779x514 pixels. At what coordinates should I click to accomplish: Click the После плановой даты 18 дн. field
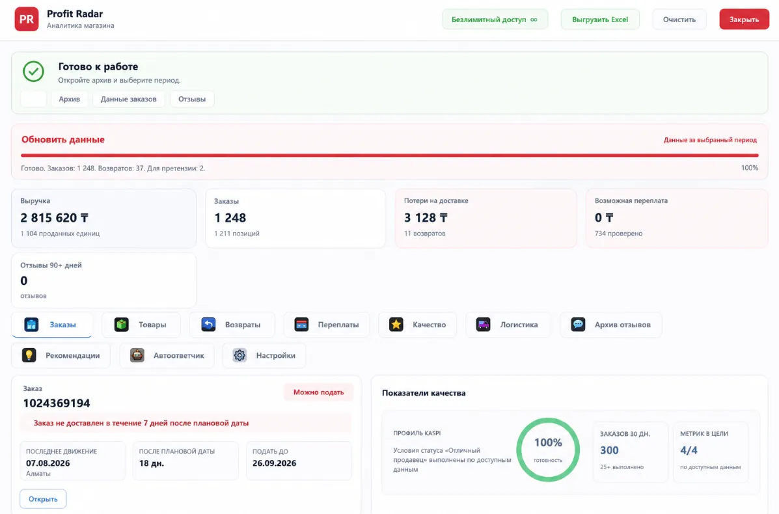point(186,461)
